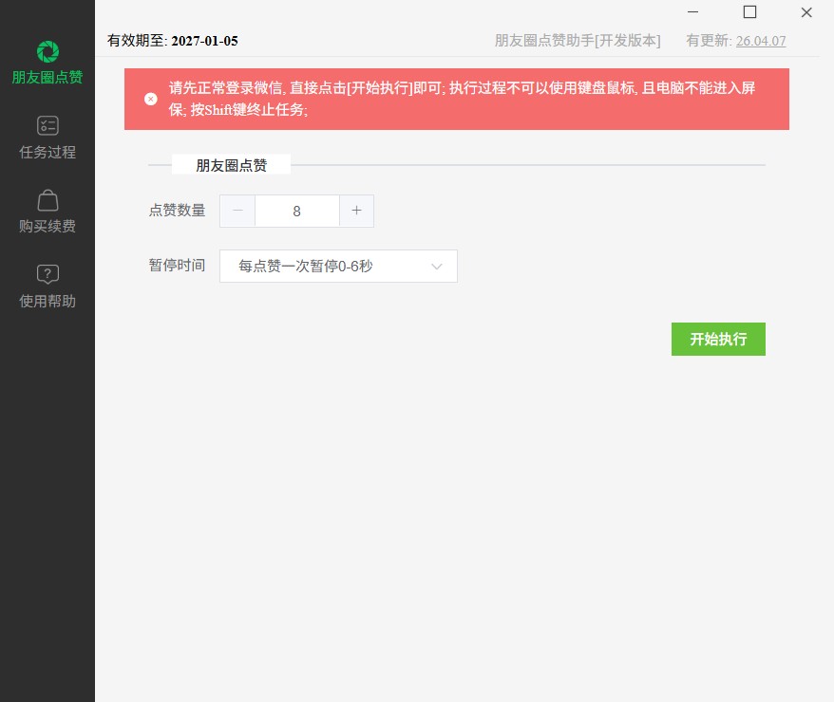Select the 朋友圈点赞 green label in the sidebar
Viewport: 834px width, 702px height.
point(47,77)
